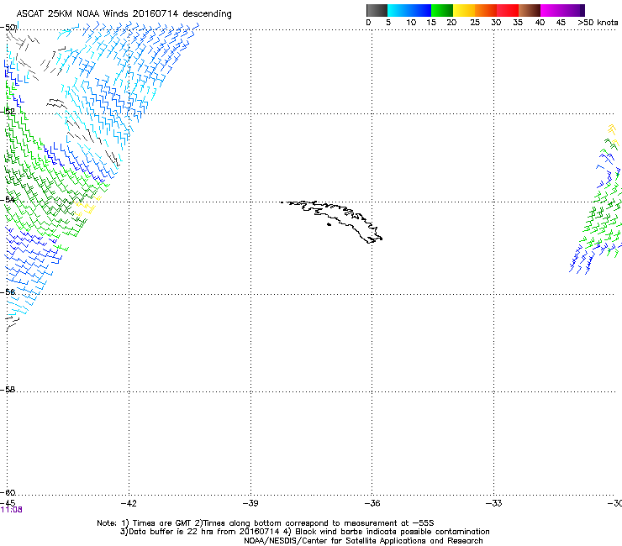Screen dimensions: 622x546
Task: Click the longitude label '-42'
Action: (129, 503)
